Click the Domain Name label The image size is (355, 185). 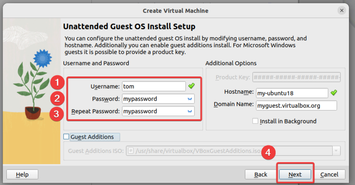pyautogui.click(x=234, y=104)
